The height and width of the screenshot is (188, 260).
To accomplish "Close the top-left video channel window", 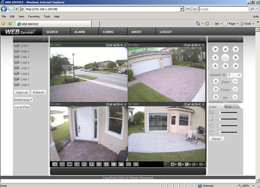I will (x=125, y=45).
